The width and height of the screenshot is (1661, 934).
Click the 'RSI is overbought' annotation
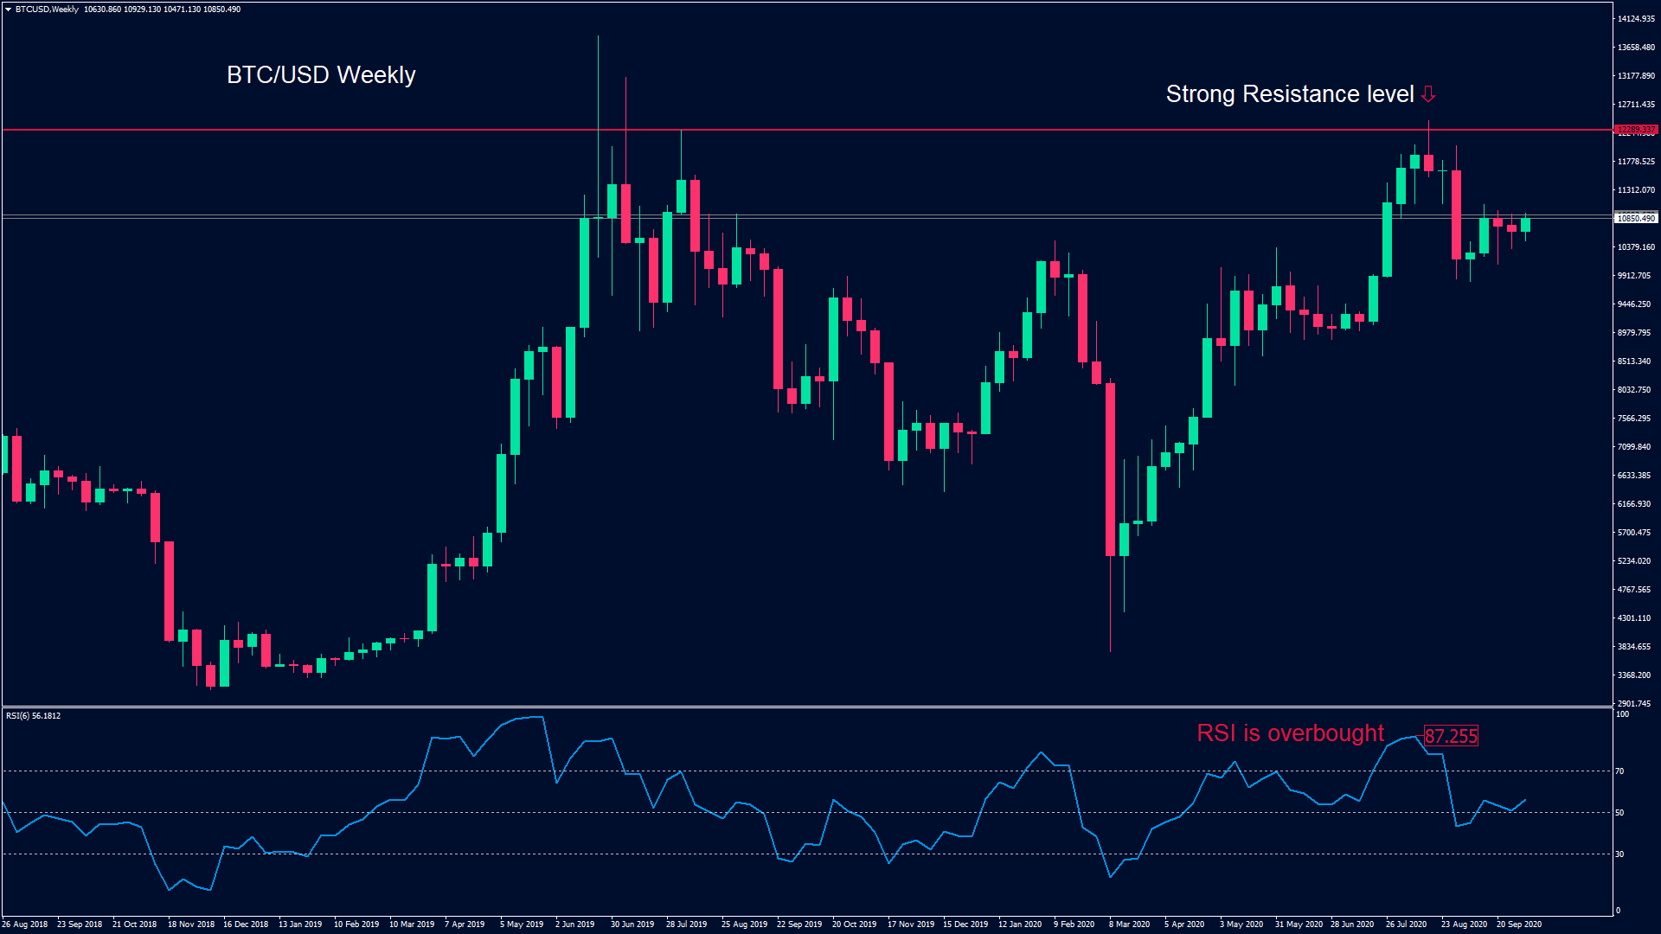coord(1290,733)
